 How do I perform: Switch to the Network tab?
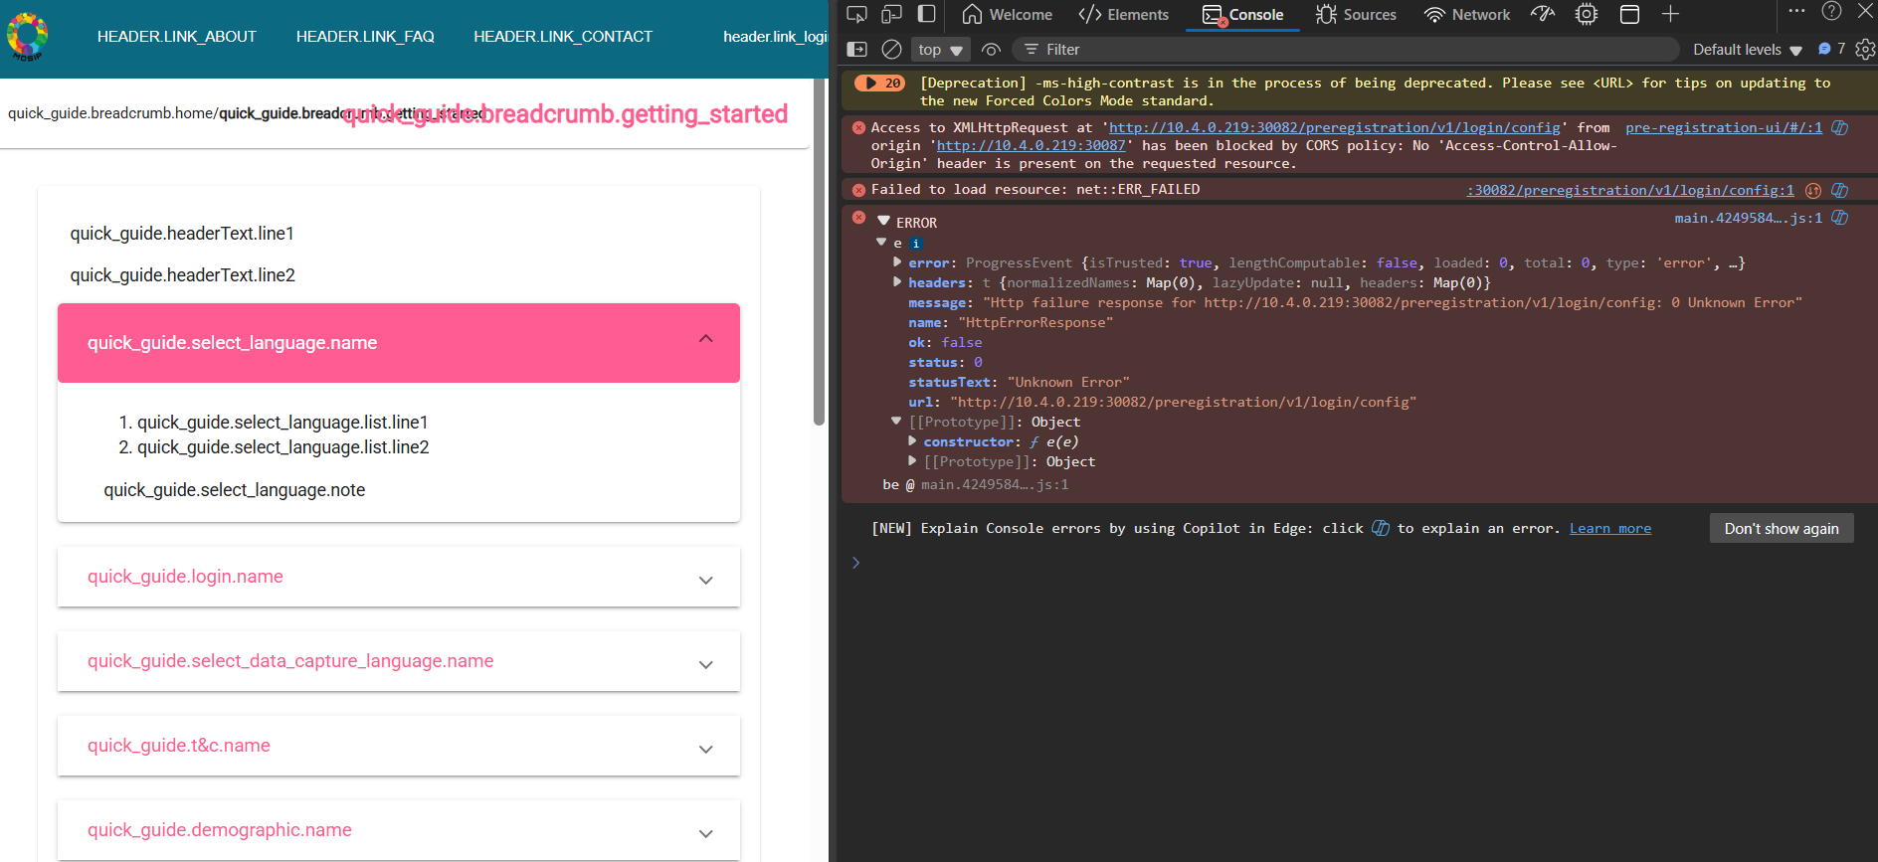coord(1467,15)
